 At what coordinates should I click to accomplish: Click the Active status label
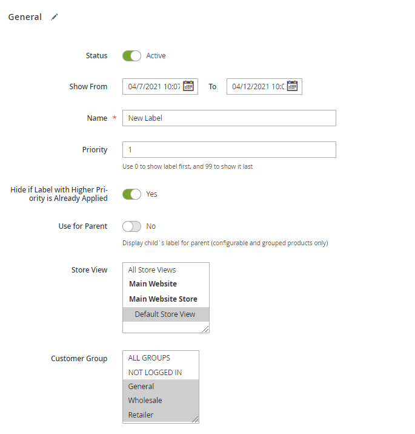(156, 56)
